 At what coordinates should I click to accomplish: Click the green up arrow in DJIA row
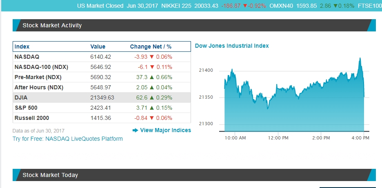coord(153,98)
